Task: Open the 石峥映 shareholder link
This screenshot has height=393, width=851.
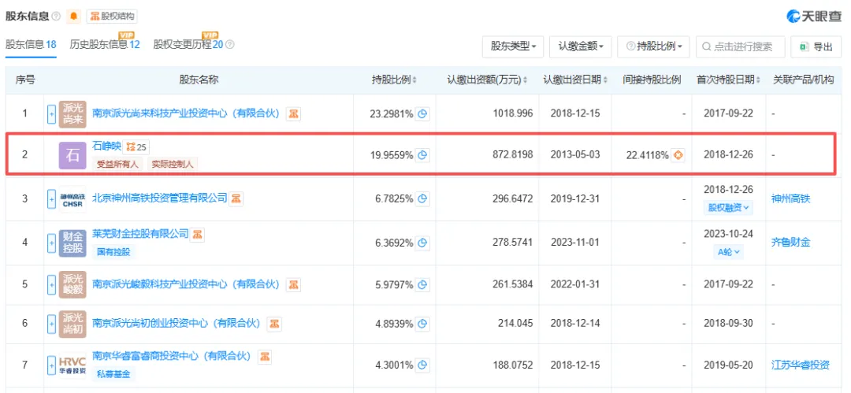Action: point(107,146)
